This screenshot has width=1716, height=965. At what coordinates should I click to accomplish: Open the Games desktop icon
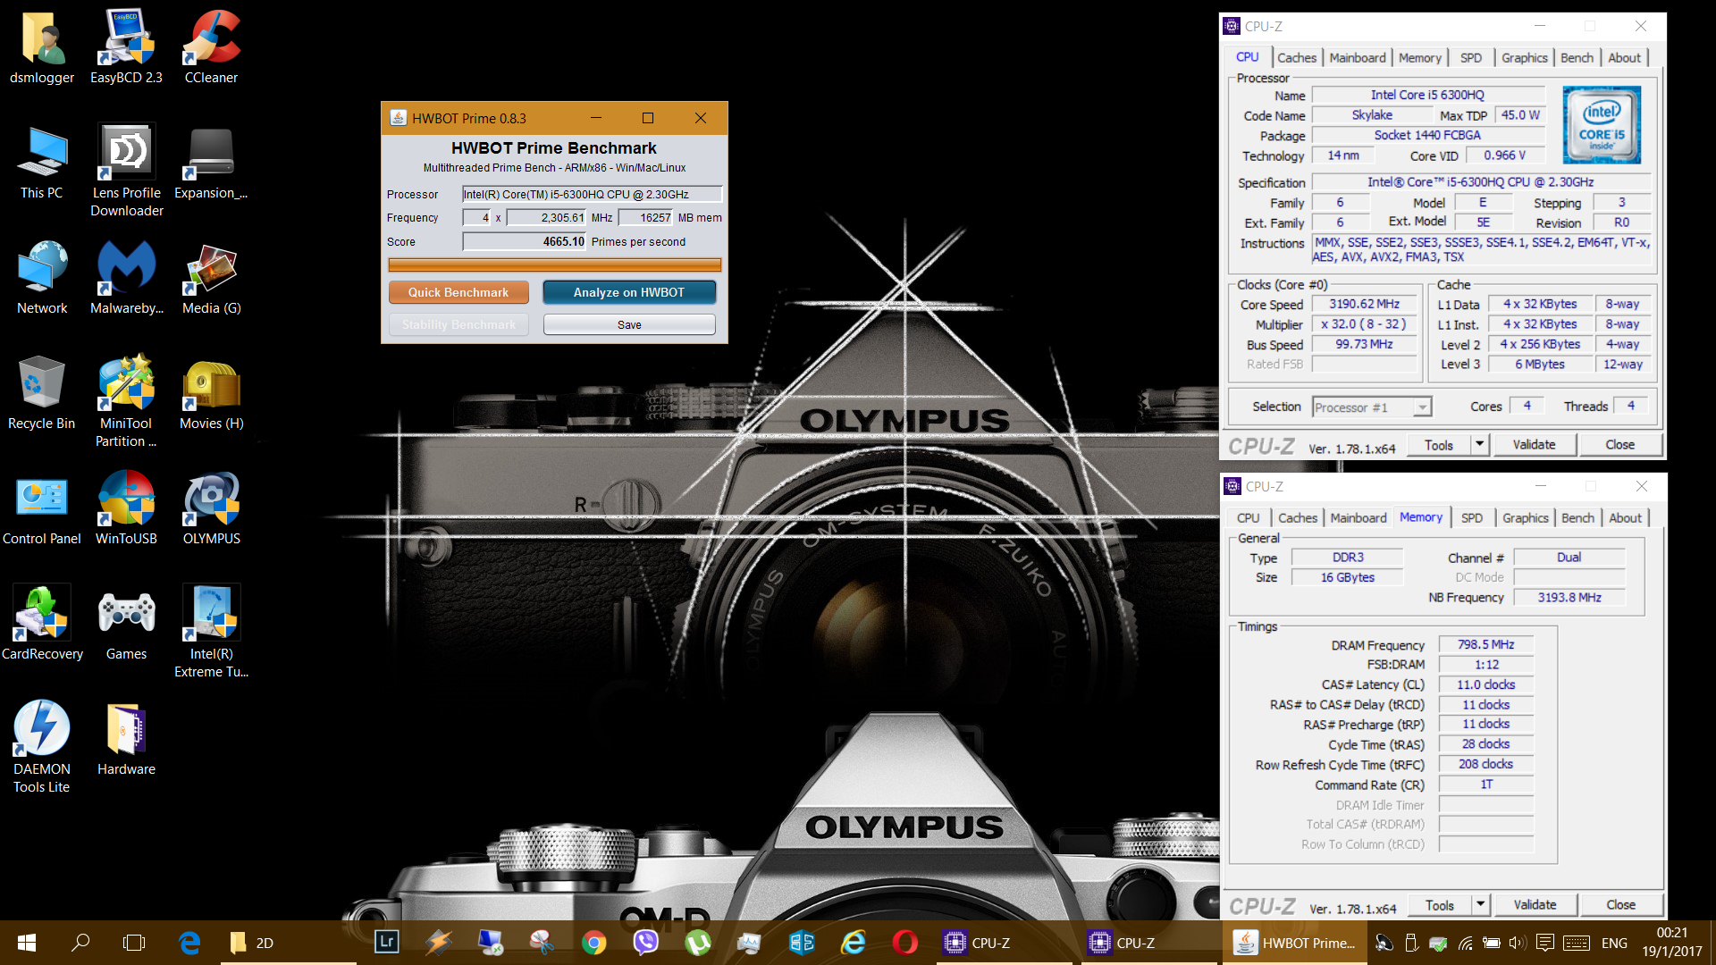[126, 625]
